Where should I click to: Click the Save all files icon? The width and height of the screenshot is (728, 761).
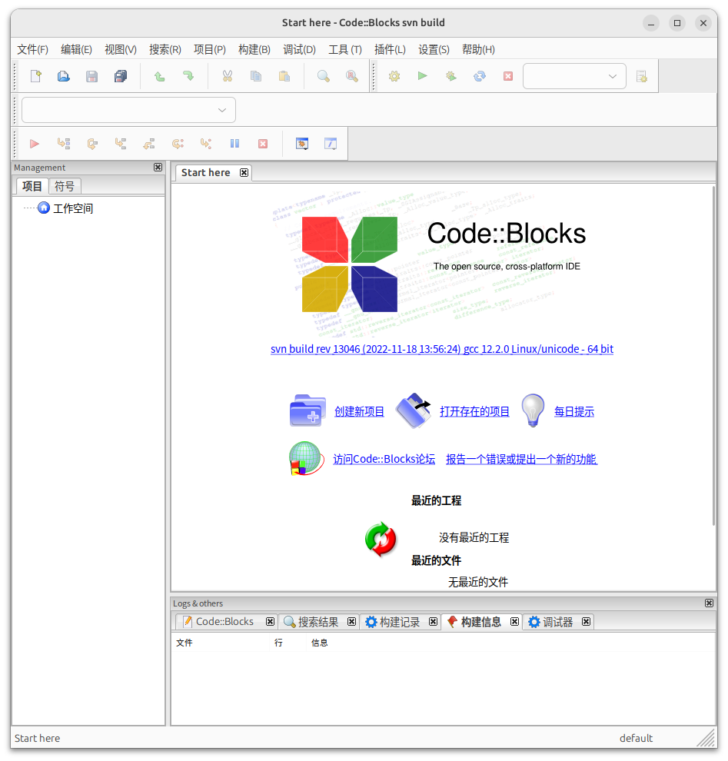pos(121,76)
